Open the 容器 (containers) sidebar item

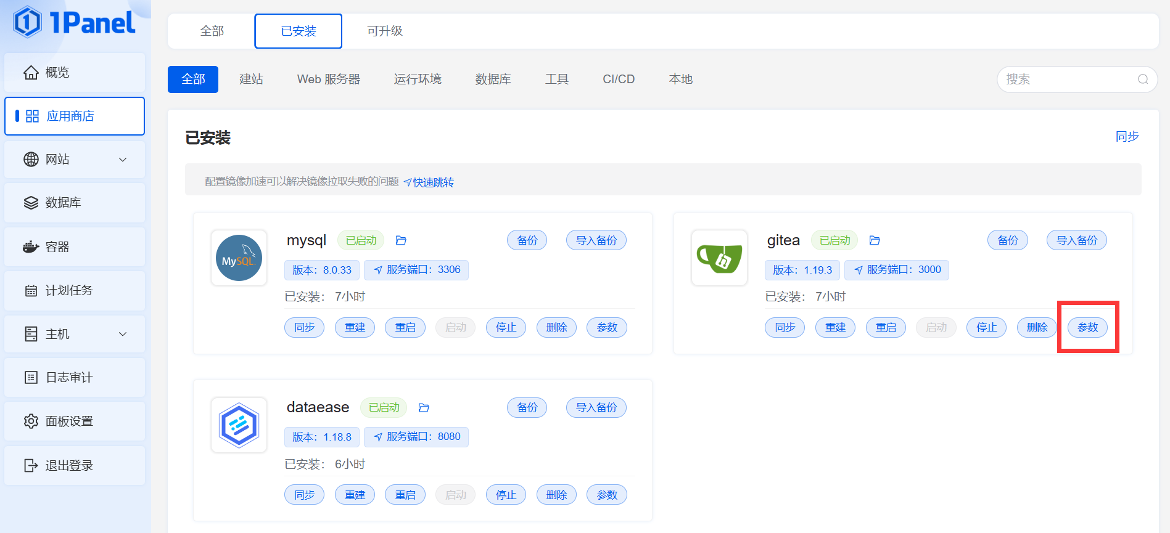(x=75, y=246)
